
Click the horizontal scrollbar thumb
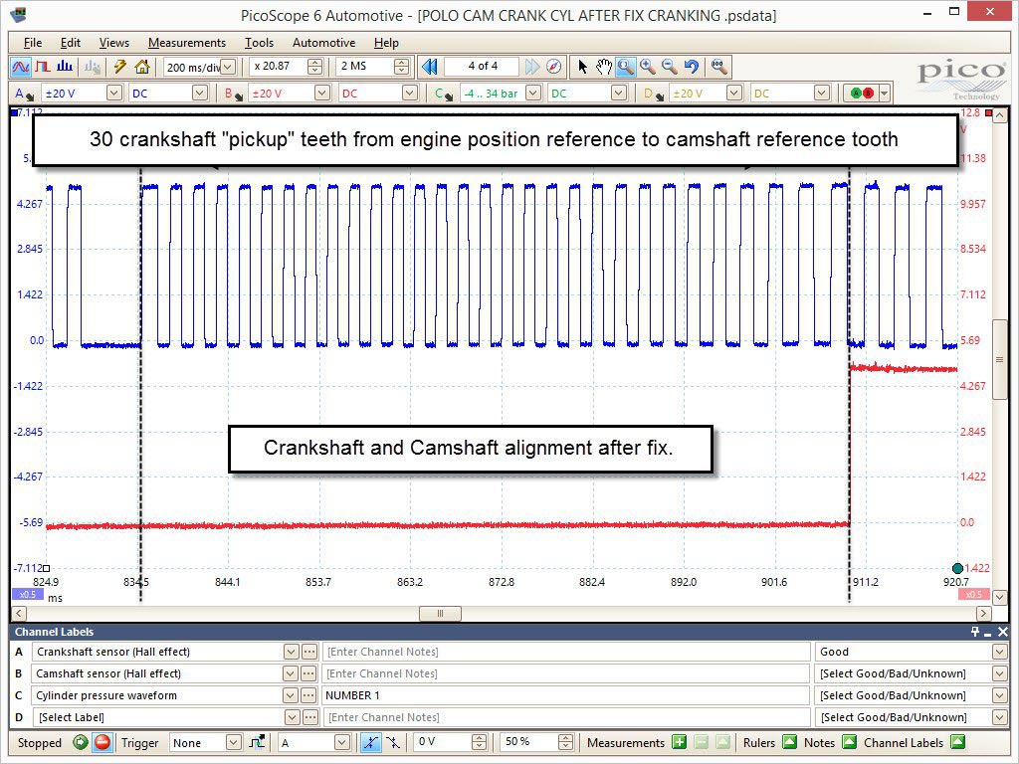[x=440, y=613]
